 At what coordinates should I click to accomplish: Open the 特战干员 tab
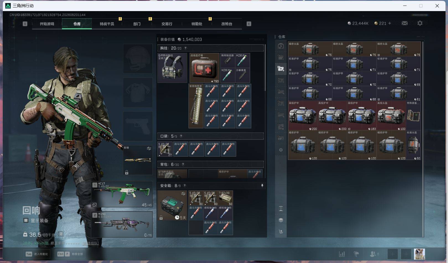pos(107,24)
